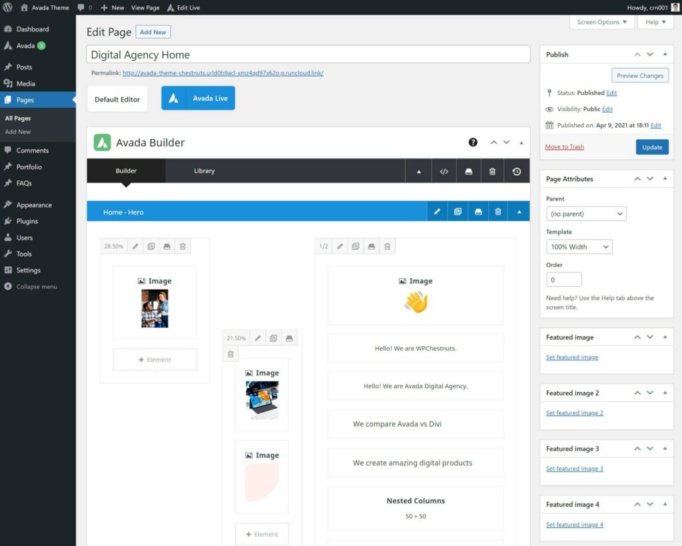This screenshot has height=546, width=682.
Task: Click Move to Trash link
Action: tap(564, 147)
